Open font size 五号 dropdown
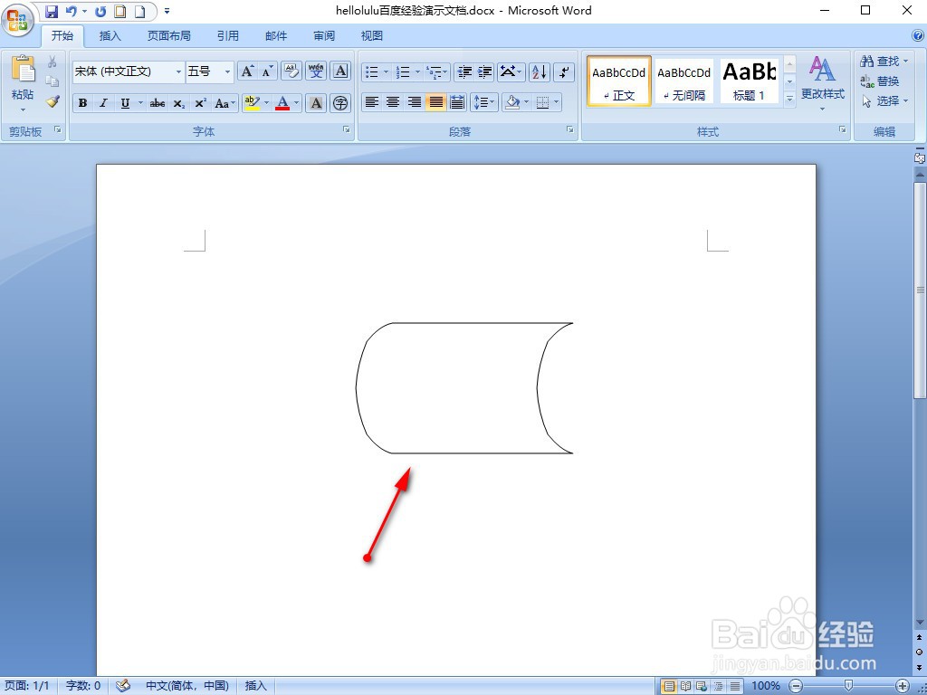927x695 pixels. click(227, 71)
